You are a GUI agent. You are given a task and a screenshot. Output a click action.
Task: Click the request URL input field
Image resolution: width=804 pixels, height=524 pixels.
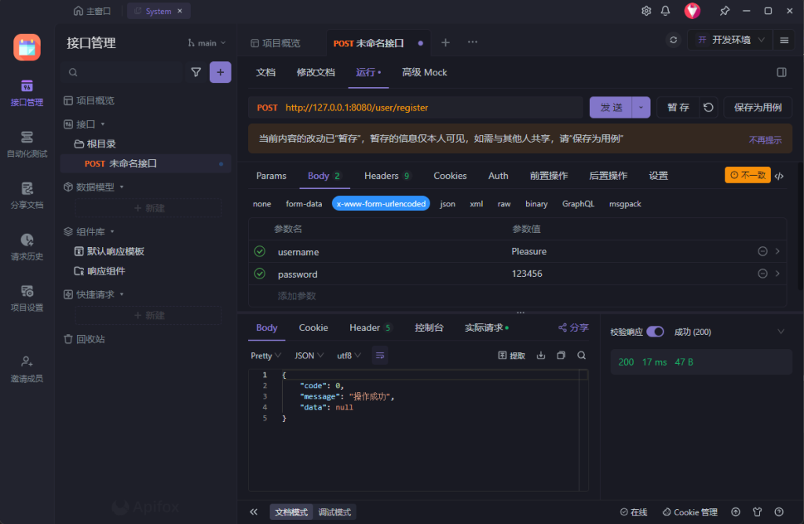(432, 107)
